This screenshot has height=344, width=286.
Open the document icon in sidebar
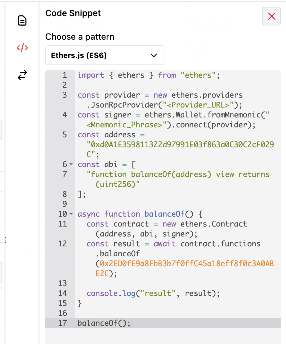22,21
